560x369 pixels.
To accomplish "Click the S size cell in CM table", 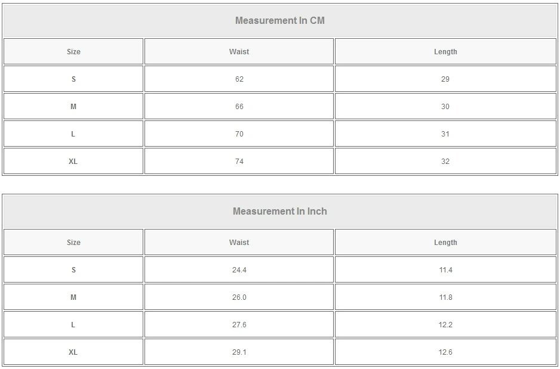I will (73, 79).
